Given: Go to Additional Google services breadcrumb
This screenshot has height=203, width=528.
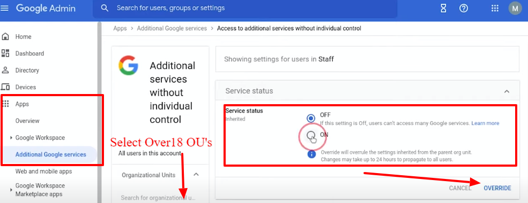Looking at the screenshot, I should (x=172, y=28).
